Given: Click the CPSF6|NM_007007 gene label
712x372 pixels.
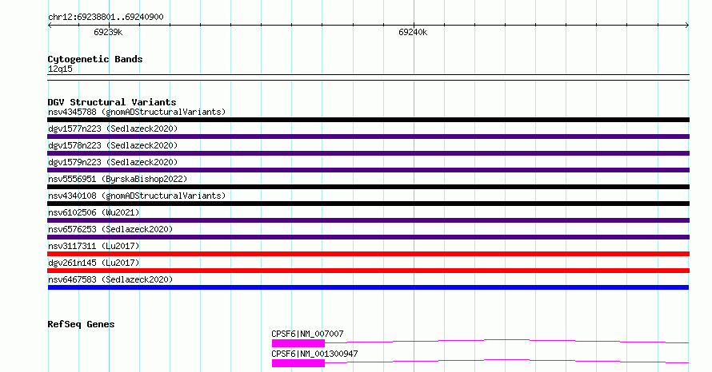Looking at the screenshot, I should click(307, 334).
